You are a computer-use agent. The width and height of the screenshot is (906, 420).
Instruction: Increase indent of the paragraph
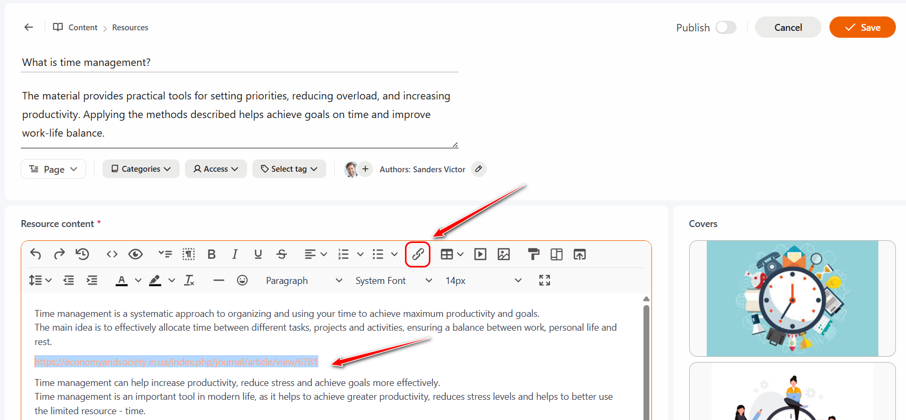(x=92, y=280)
